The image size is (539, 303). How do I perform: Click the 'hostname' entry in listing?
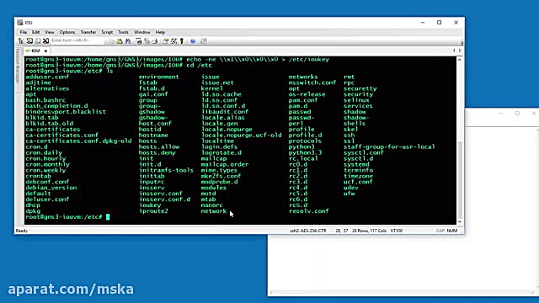pyautogui.click(x=153, y=135)
